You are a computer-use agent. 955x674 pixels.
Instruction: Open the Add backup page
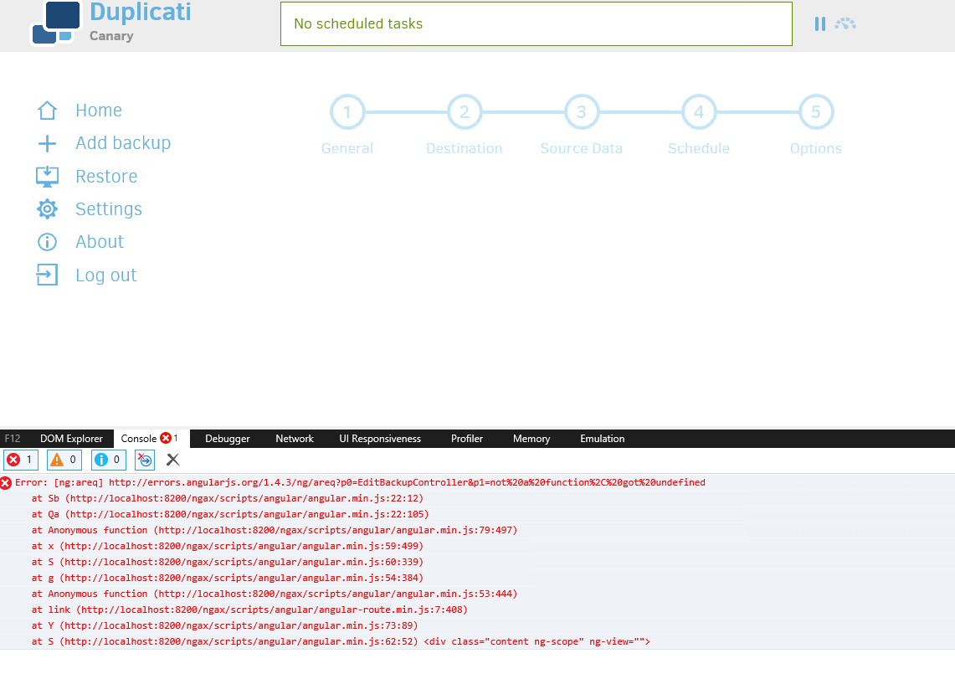tap(123, 142)
